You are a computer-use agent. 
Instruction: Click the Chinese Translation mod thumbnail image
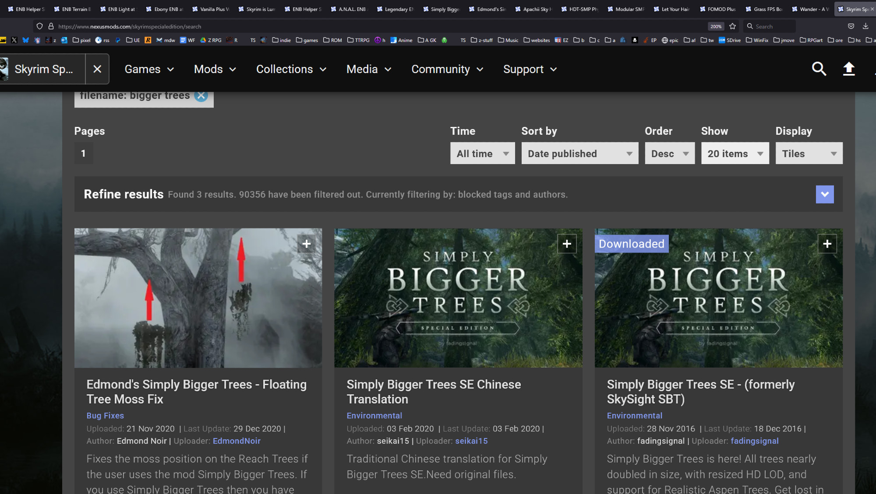point(458,298)
